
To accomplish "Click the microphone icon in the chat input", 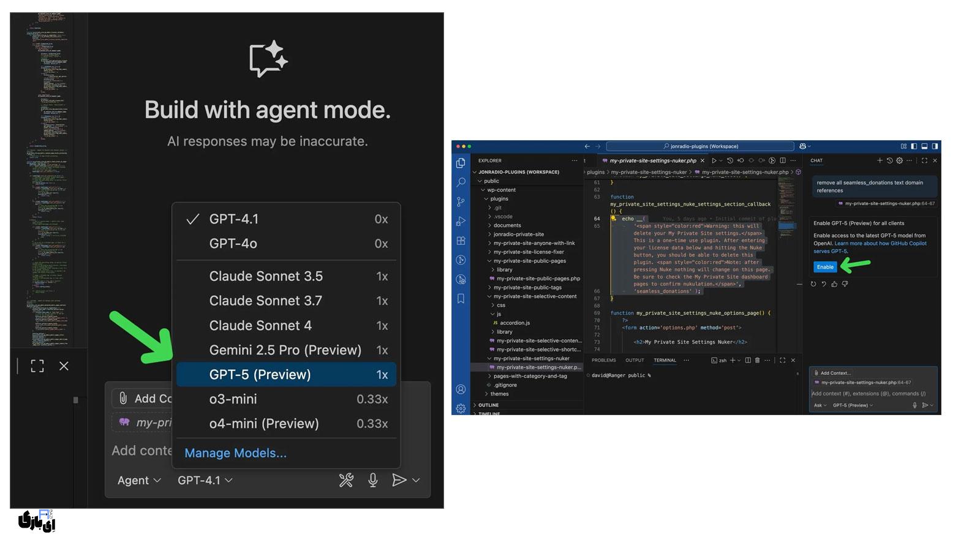I will 916,405.
